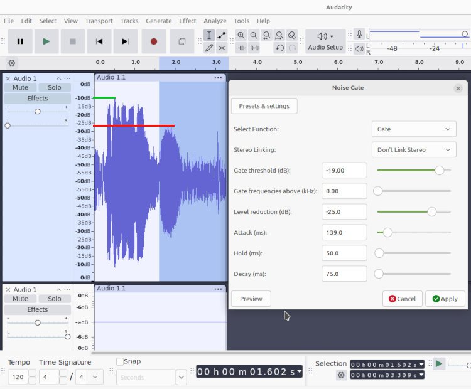Image resolution: width=471 pixels, height=389 pixels.
Task: Click the Silence audio selection icon
Action: (254, 48)
